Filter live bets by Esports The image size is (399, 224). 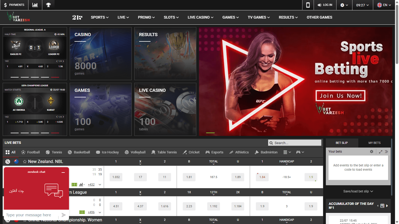pyautogui.click(x=214, y=152)
